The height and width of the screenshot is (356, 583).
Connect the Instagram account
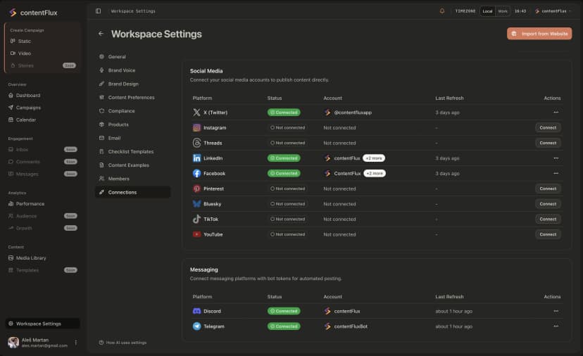click(x=548, y=128)
